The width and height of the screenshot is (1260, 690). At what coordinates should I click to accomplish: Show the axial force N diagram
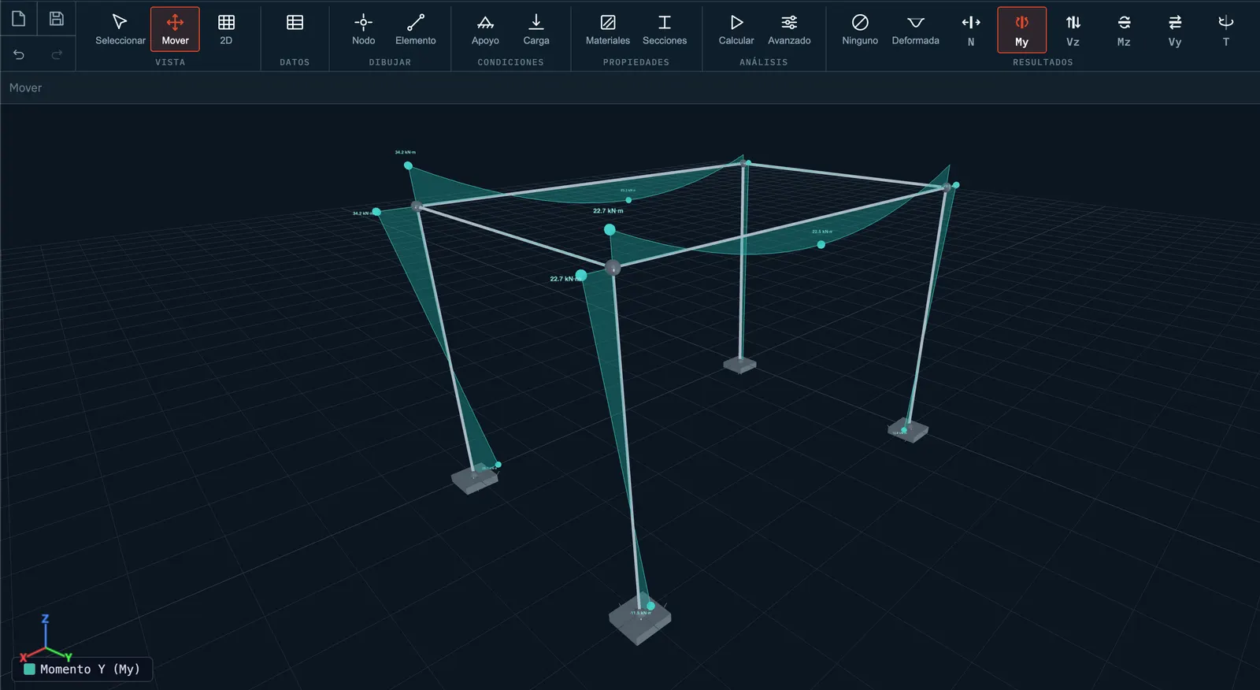(x=971, y=30)
